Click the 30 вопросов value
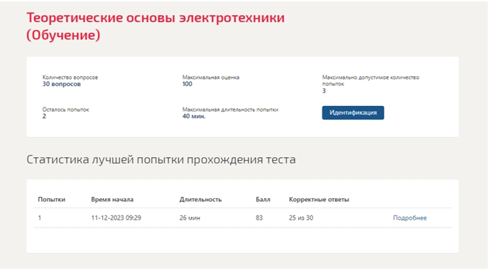 62,84
